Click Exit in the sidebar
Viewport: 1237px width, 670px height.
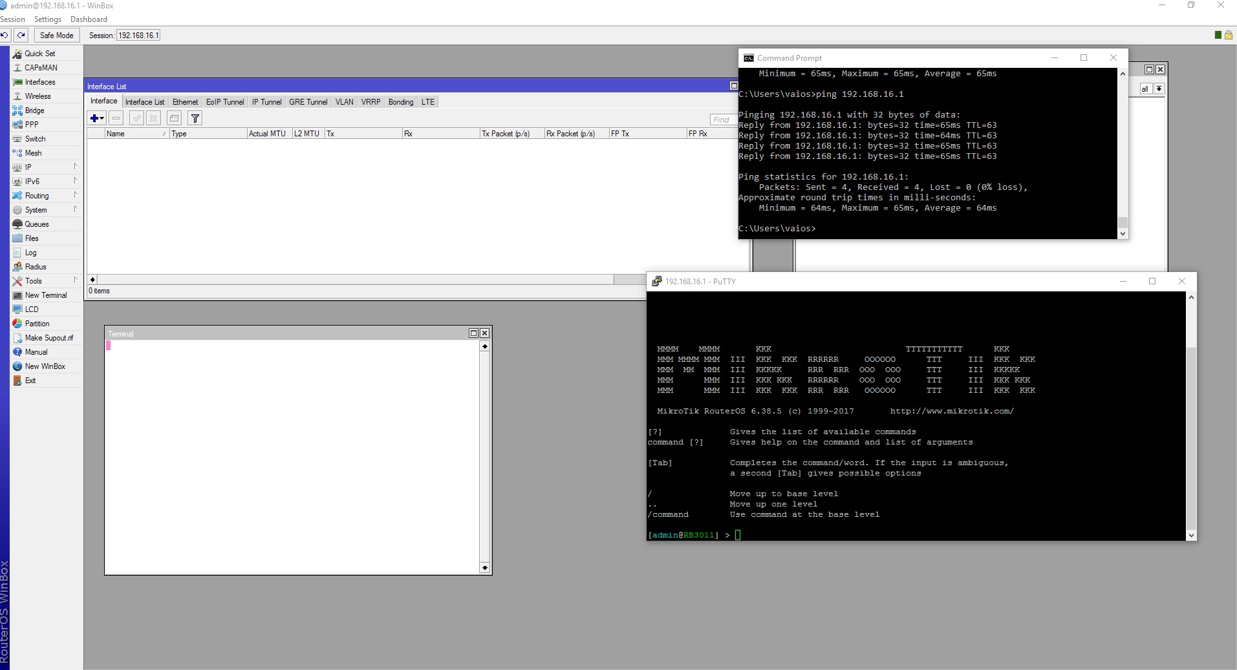tap(47, 381)
